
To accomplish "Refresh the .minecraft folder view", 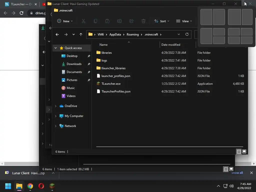I will [x=187, y=34].
